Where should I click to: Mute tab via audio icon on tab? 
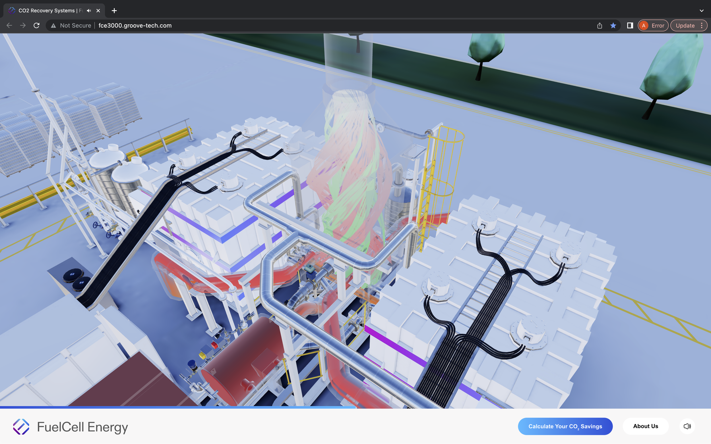[x=89, y=11]
